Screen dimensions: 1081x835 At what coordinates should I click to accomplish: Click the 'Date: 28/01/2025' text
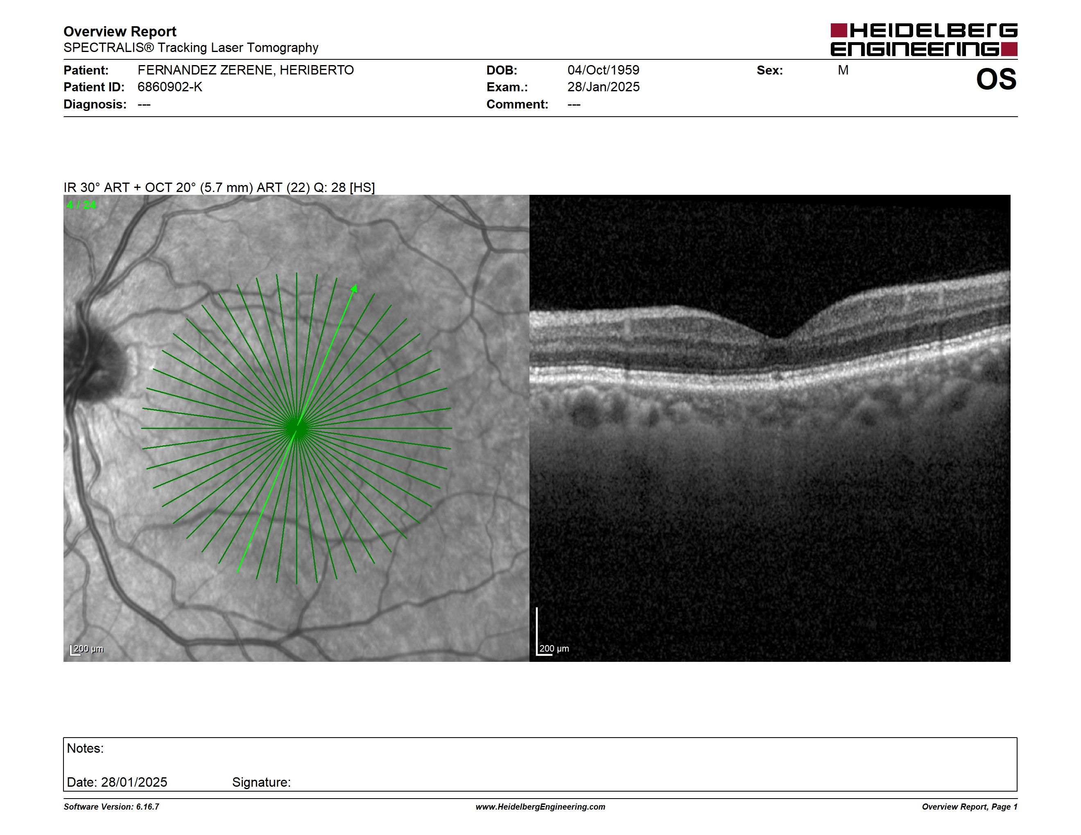tap(117, 782)
